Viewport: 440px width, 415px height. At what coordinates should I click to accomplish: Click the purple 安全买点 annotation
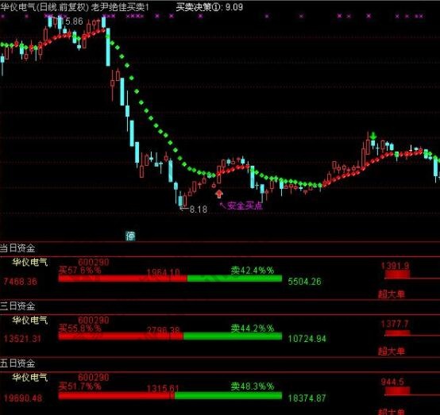[245, 206]
